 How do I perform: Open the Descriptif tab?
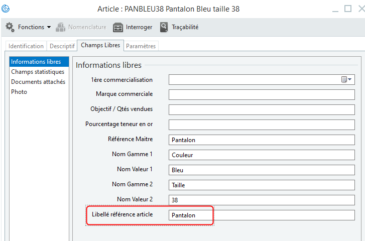point(61,46)
